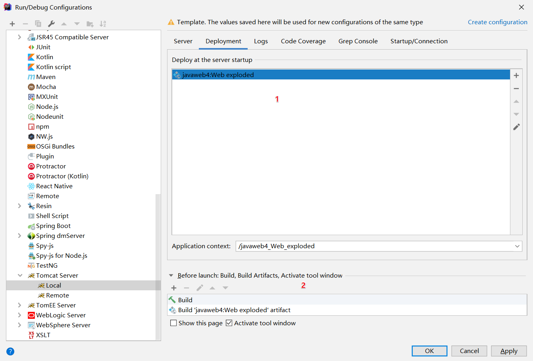533x361 pixels.
Task: Remove artifact from deploy list
Action: 516,89
